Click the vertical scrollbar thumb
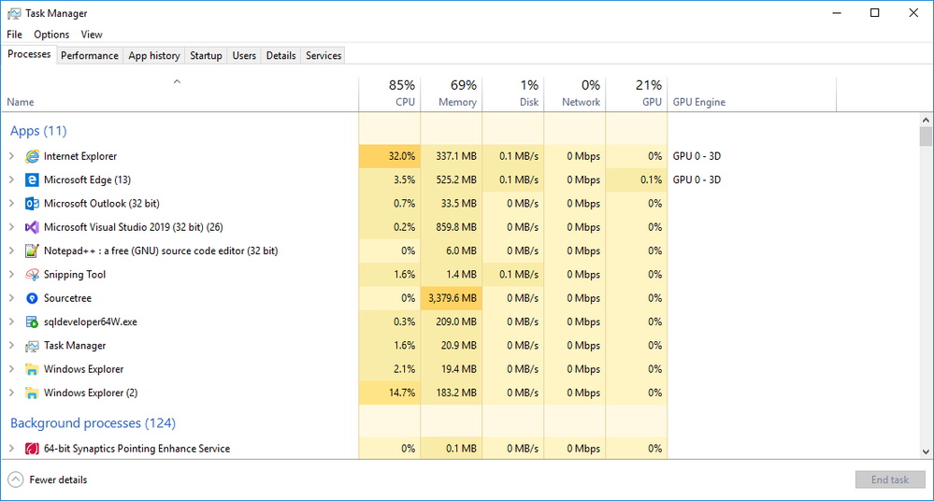Viewport: 934px width, 501px height. 926,136
